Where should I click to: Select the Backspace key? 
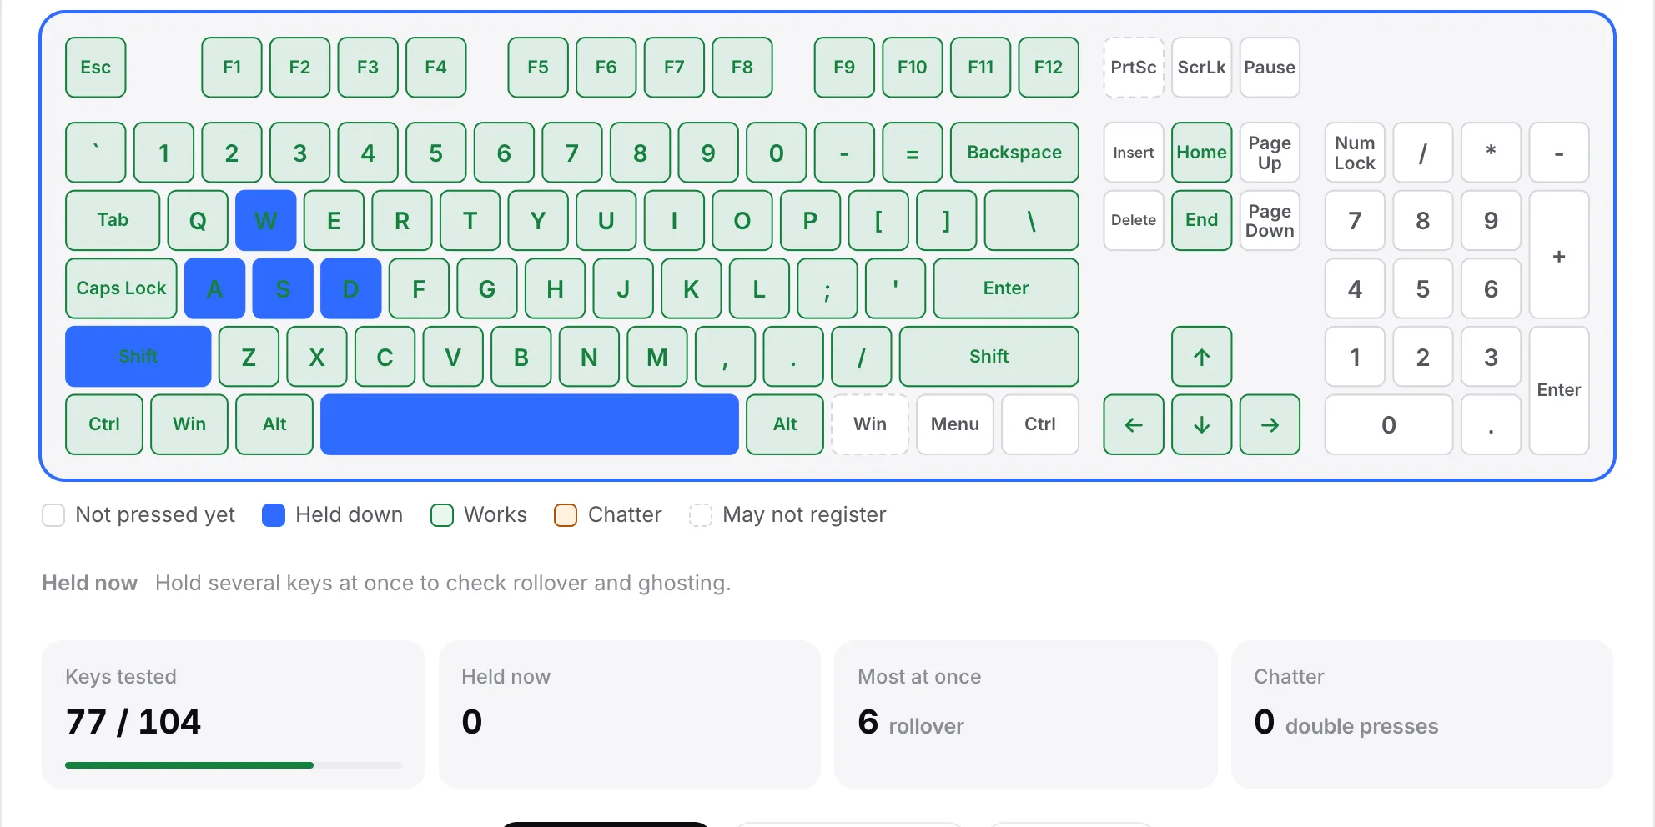pyautogui.click(x=1014, y=153)
